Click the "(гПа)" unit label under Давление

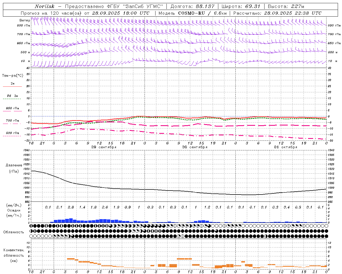coord(14,172)
